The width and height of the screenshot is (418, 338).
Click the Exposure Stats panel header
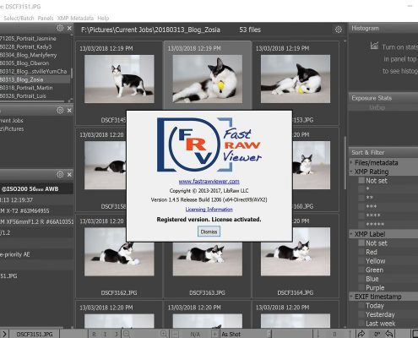(x=383, y=98)
